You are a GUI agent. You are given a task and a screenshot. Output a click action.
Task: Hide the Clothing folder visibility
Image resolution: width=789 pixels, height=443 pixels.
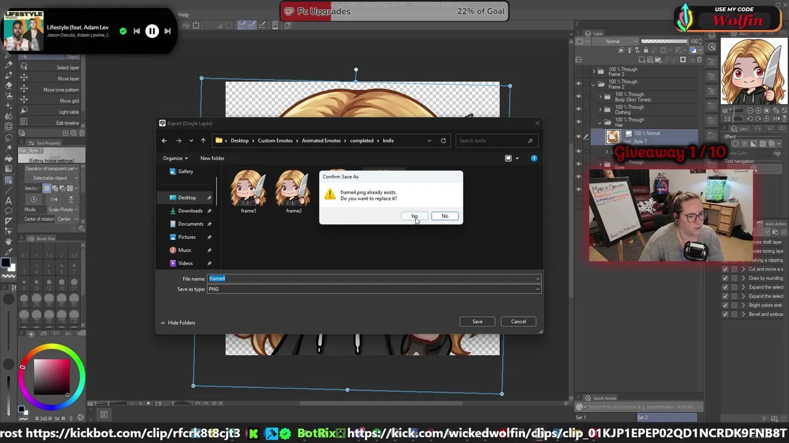pyautogui.click(x=578, y=110)
